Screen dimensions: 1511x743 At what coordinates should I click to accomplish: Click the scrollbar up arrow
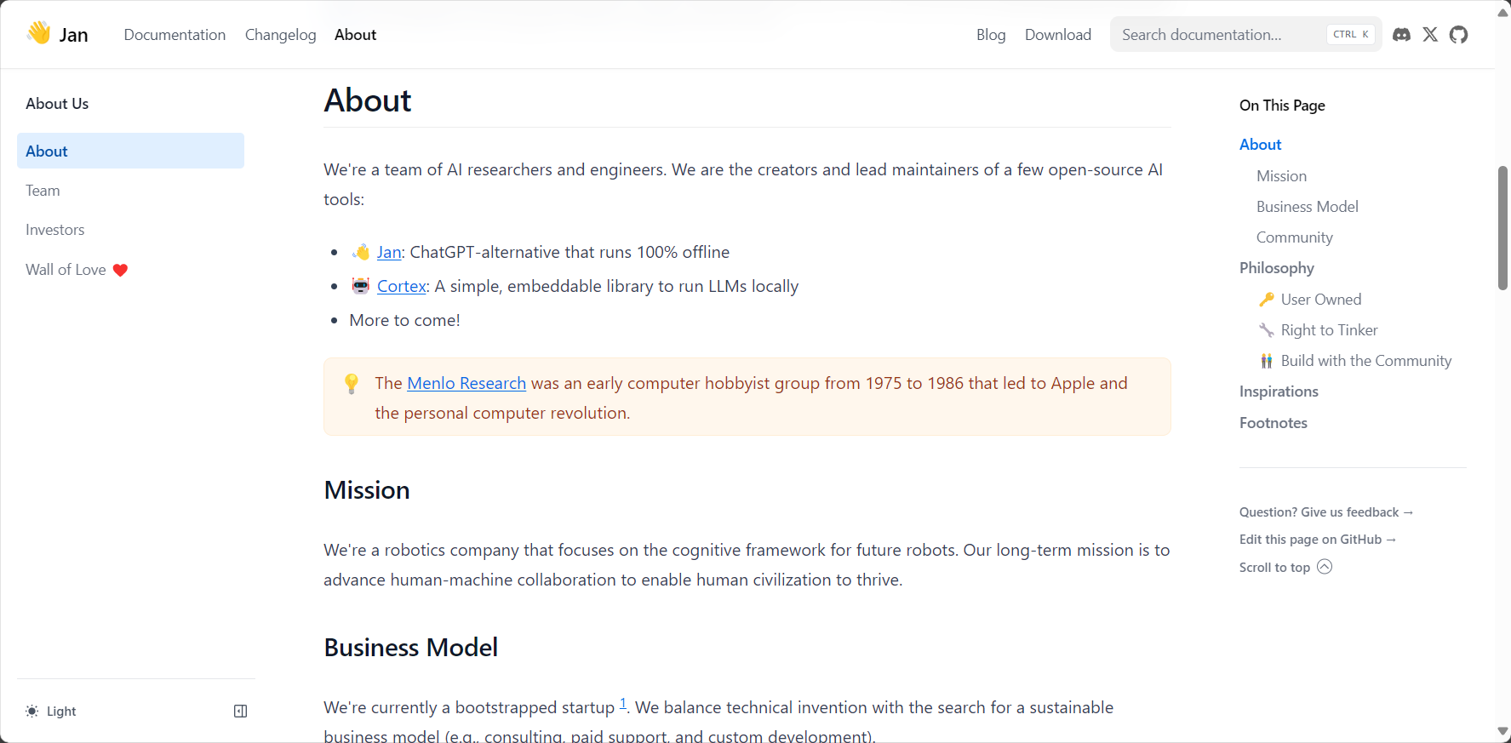tap(1503, 12)
